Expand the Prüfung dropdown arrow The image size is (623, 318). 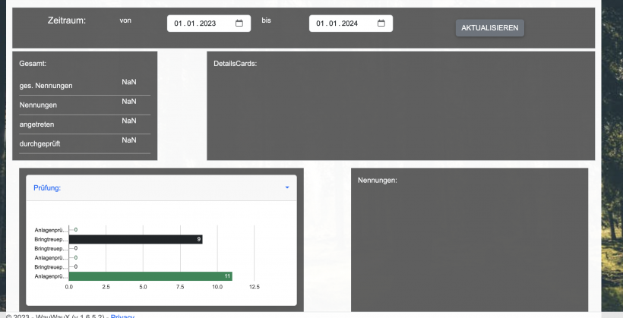(287, 187)
